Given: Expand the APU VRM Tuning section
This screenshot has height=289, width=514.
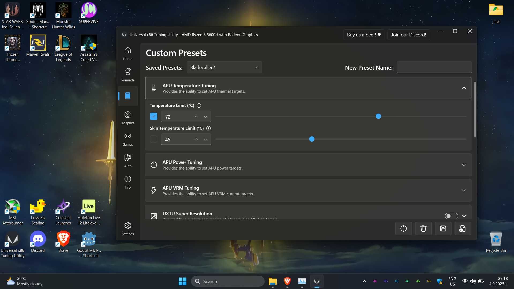Looking at the screenshot, I should [464, 190].
